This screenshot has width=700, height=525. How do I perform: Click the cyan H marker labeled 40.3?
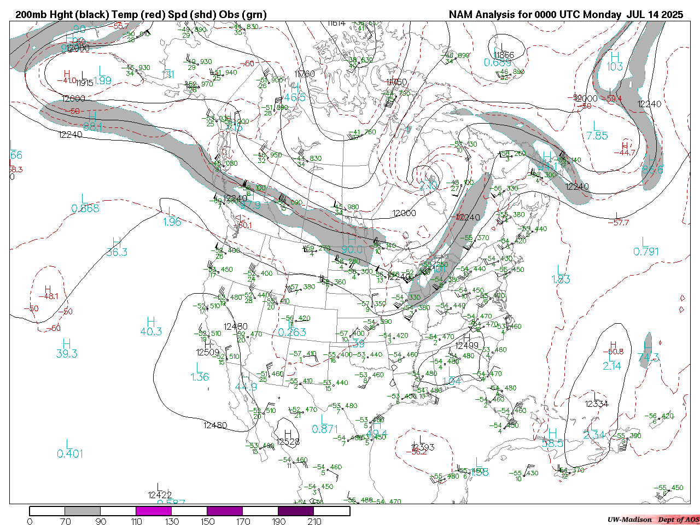coord(150,322)
